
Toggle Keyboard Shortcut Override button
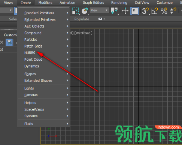134,11
